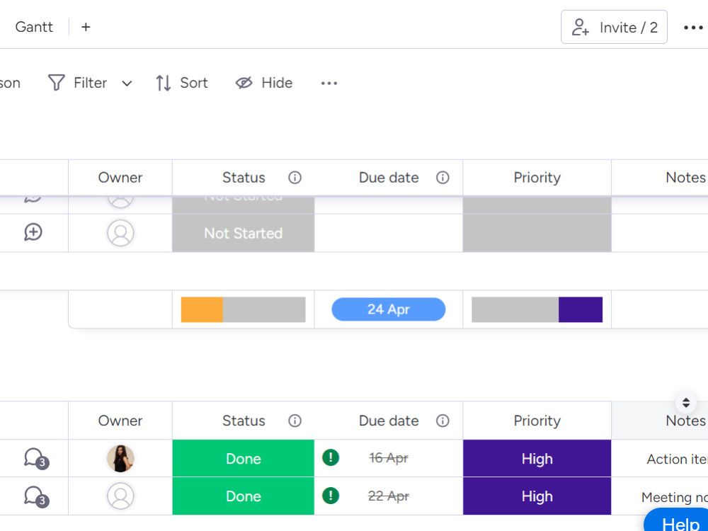The height and width of the screenshot is (531, 708).
Task: Show info for lower Status column
Action: [x=295, y=421]
